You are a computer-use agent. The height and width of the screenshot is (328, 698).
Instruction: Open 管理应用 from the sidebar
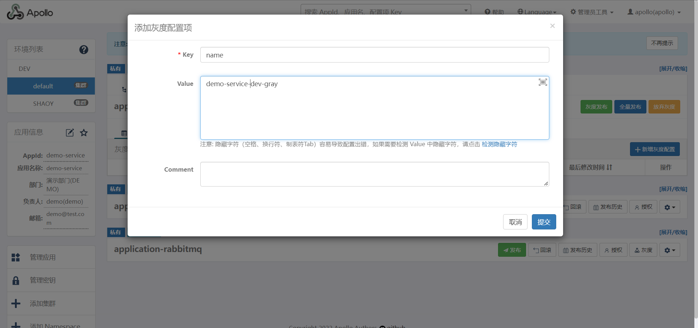pos(43,257)
